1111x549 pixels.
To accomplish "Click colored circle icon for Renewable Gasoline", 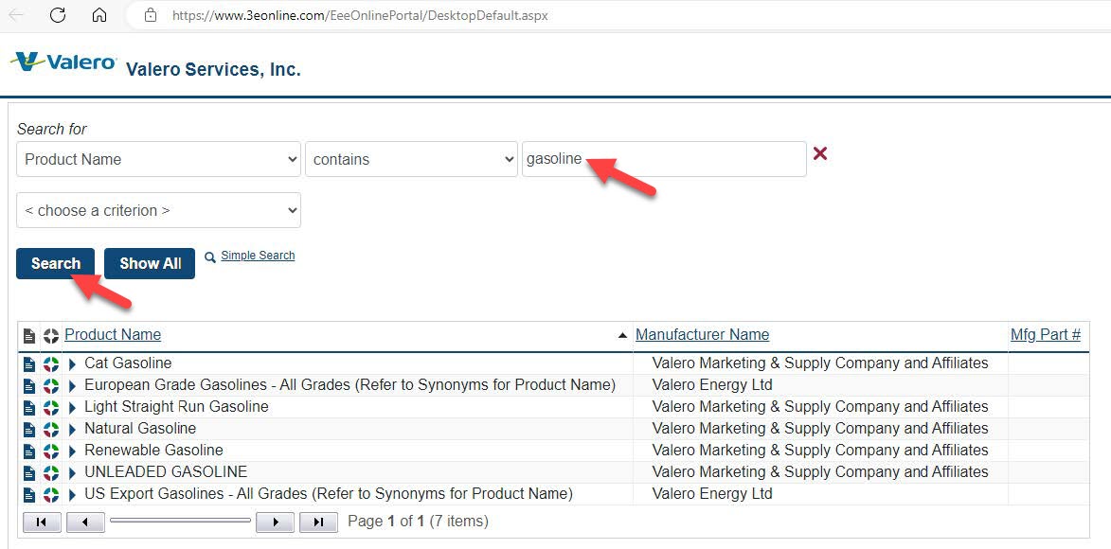I will (x=51, y=452).
